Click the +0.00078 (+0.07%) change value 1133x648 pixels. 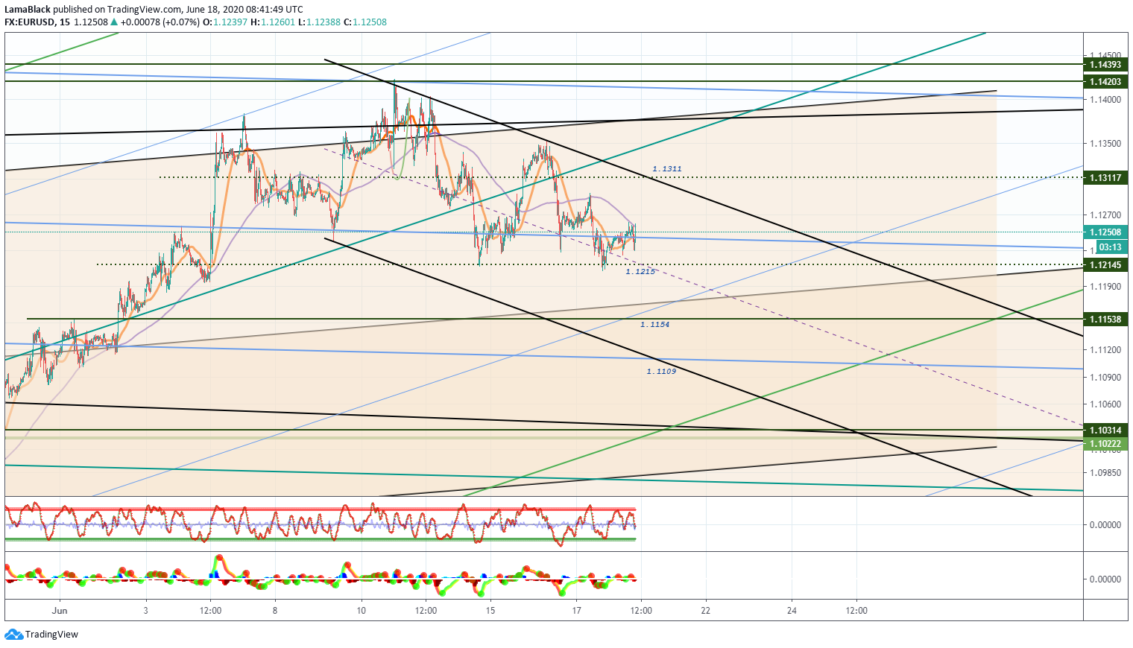point(160,22)
